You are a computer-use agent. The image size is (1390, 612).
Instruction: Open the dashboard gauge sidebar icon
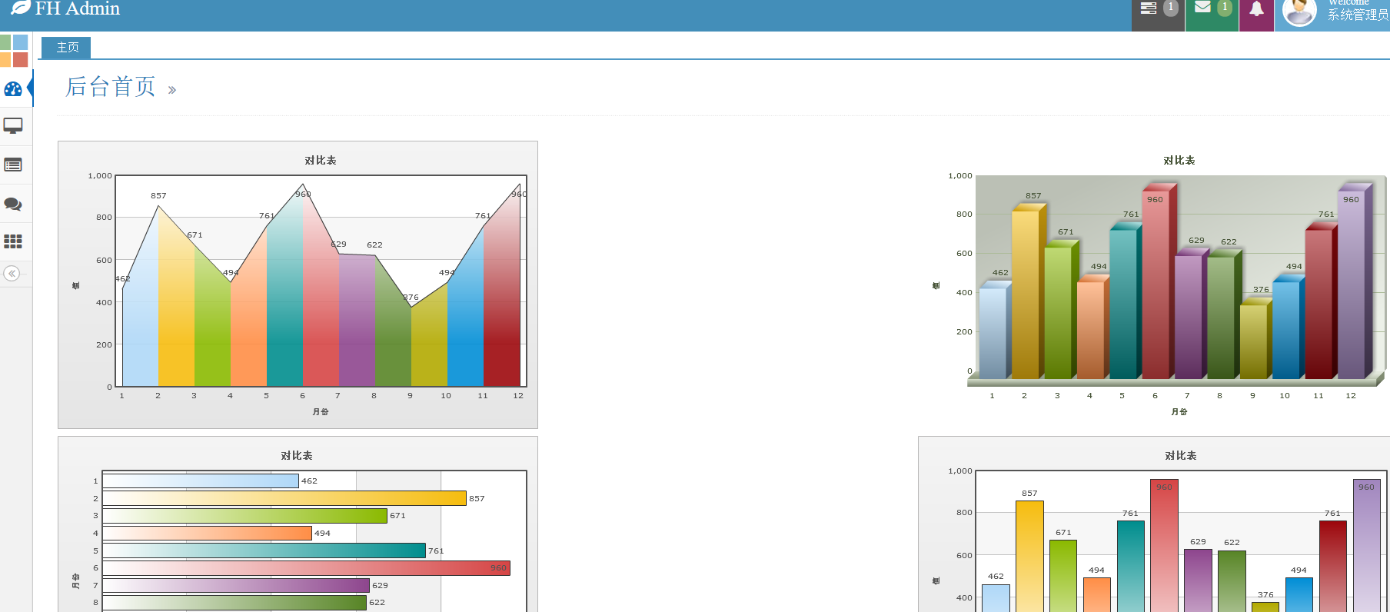tap(13, 89)
